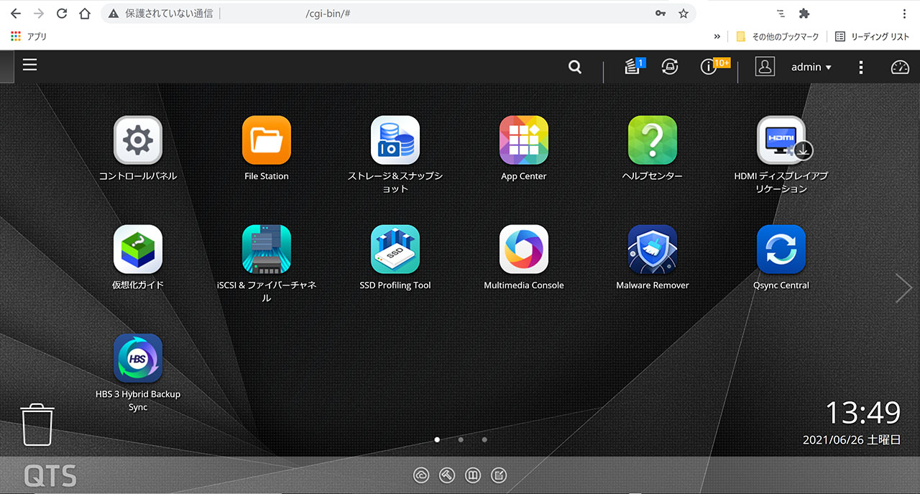Expand hidden bookmarks chevron

tap(717, 37)
